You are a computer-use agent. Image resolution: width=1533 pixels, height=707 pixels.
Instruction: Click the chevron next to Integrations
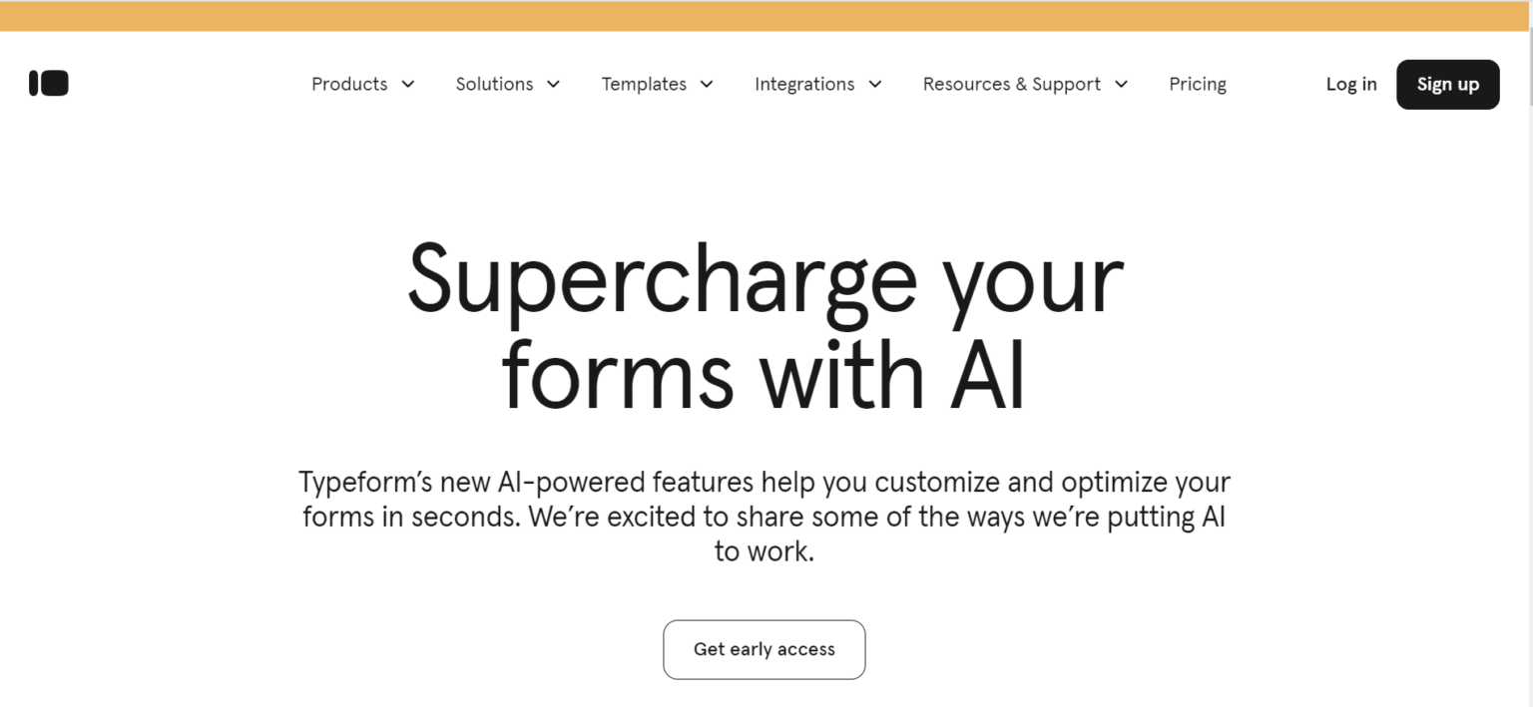point(876,85)
